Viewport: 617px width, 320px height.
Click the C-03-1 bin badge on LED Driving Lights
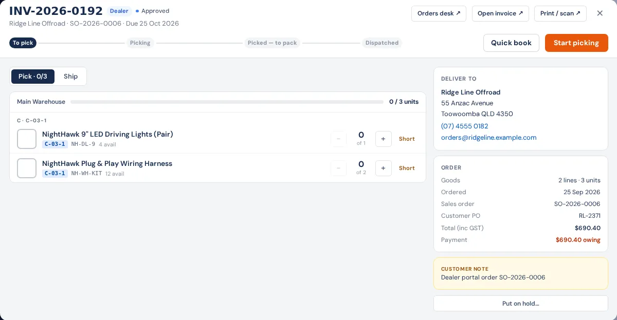pos(55,144)
